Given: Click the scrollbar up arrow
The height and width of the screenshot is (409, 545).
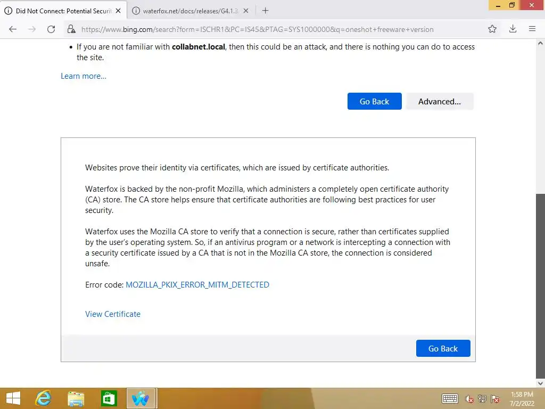Looking at the screenshot, I should tap(540, 44).
